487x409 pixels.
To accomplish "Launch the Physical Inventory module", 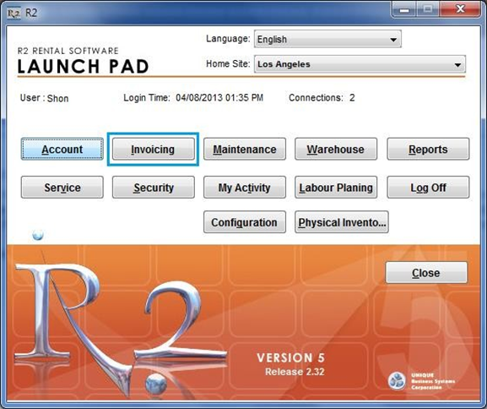I will (x=342, y=222).
